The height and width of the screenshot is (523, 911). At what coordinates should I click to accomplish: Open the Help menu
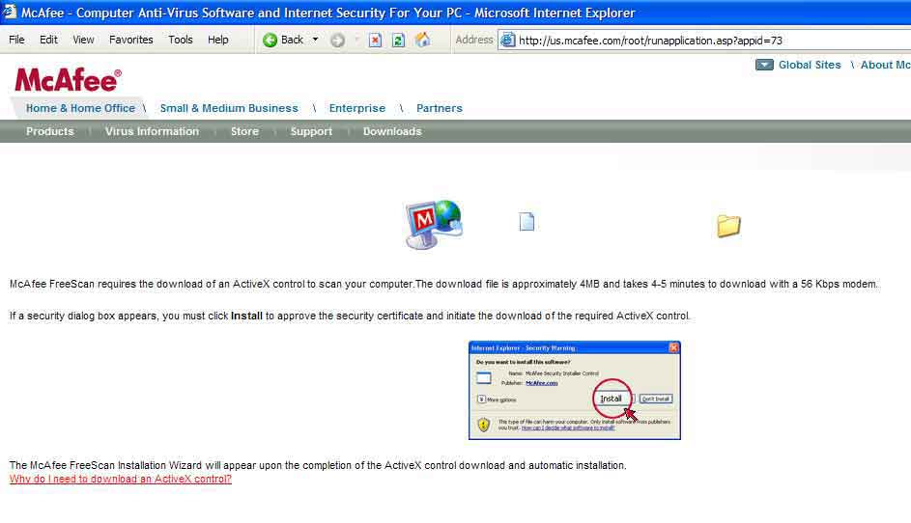coord(218,40)
